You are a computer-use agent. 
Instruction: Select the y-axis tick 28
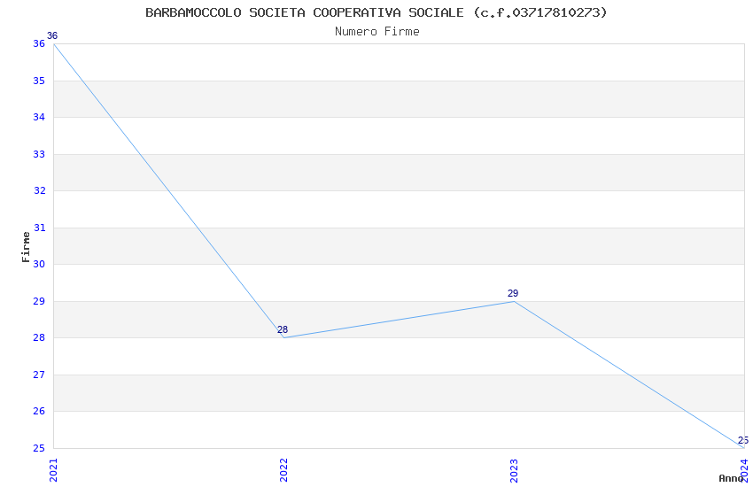(39, 337)
